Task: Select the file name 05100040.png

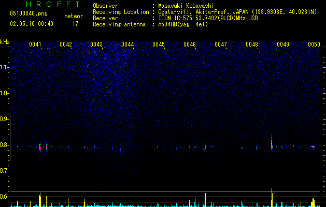Action: pos(29,13)
